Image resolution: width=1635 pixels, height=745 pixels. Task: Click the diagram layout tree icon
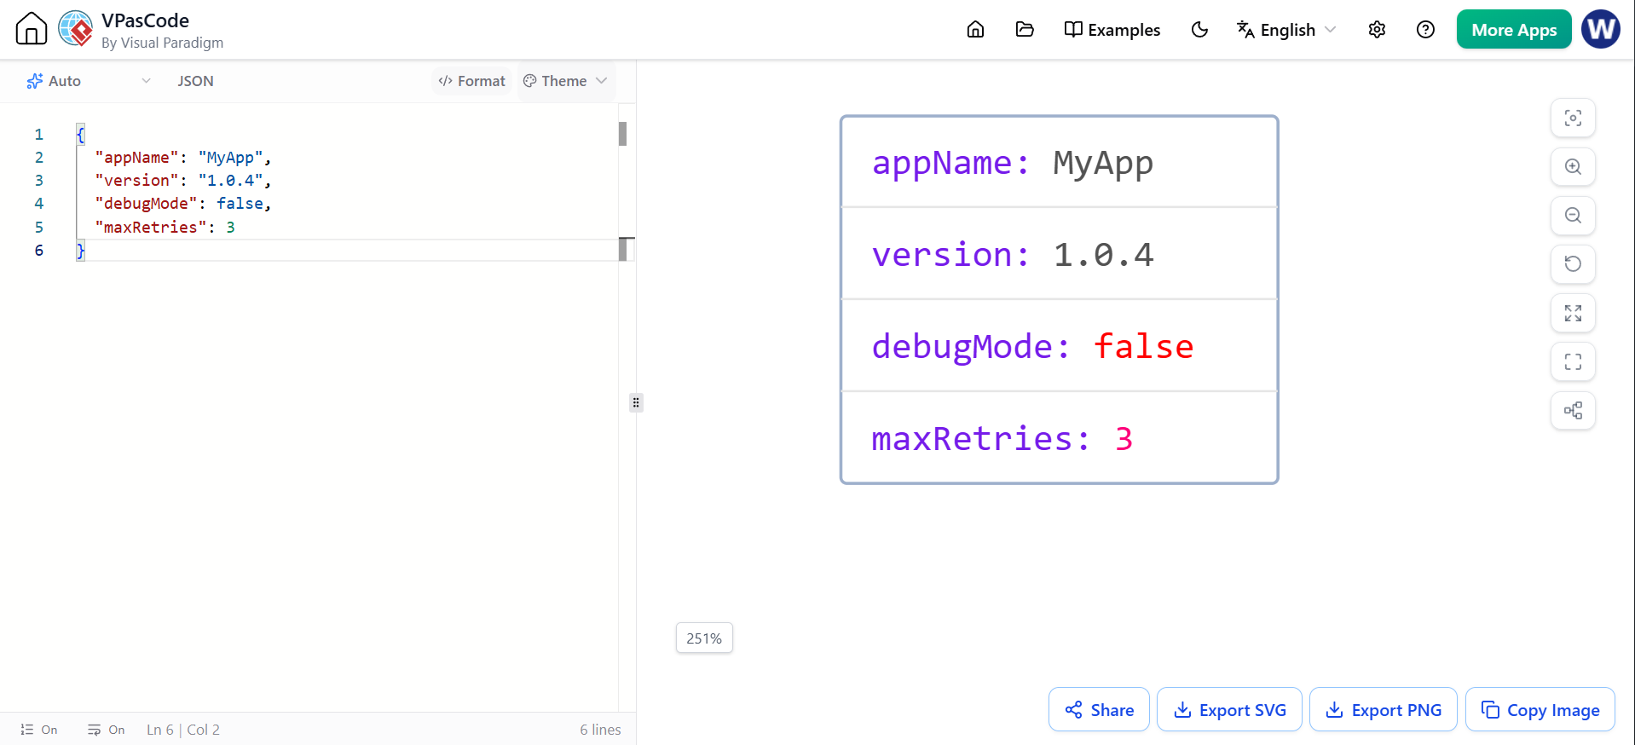click(x=1573, y=410)
